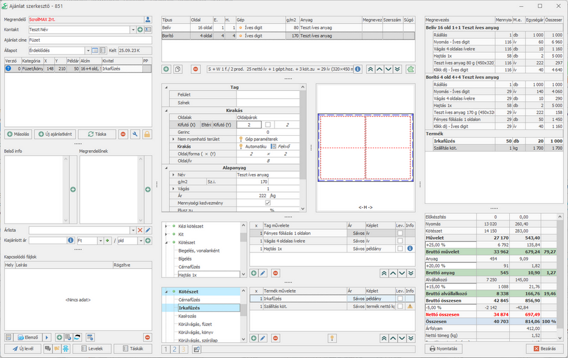Toggle the Mennyiségi kedvezmény checkbox

click(x=268, y=202)
